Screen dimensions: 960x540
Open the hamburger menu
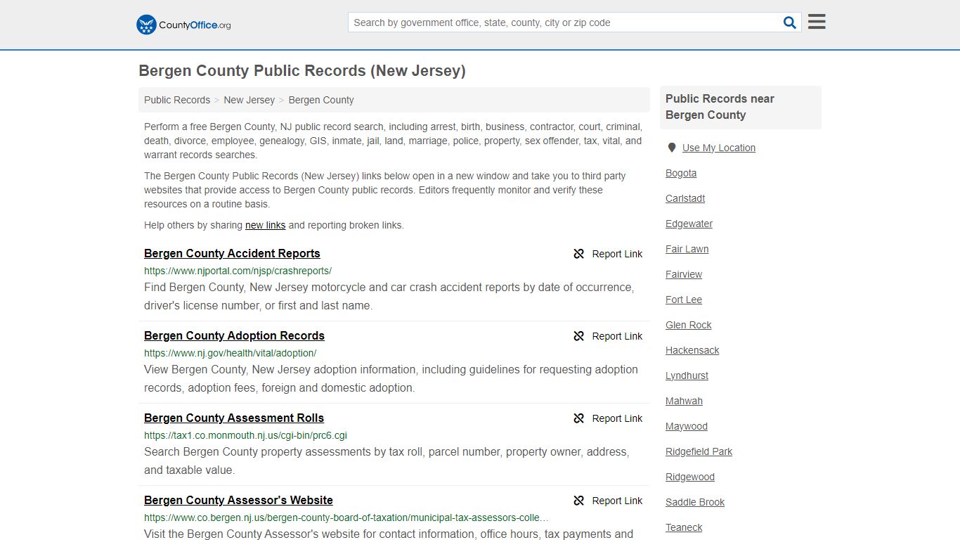(x=817, y=22)
